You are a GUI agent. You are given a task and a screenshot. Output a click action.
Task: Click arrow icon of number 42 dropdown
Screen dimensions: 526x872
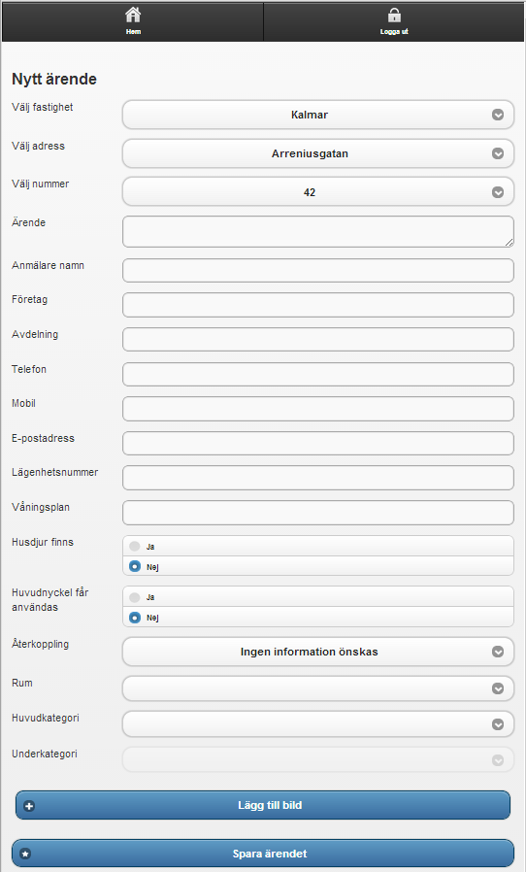coord(498,192)
